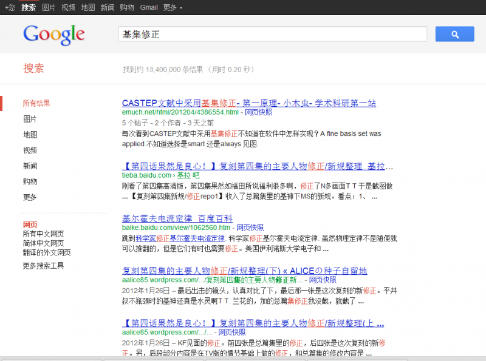
Task: Select 搜索 in the top black bar
Action: tap(29, 7)
